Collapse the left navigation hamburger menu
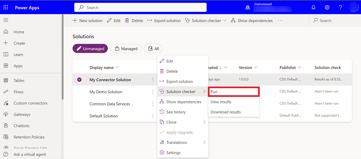The height and width of the screenshot is (159, 361). click(6, 20)
